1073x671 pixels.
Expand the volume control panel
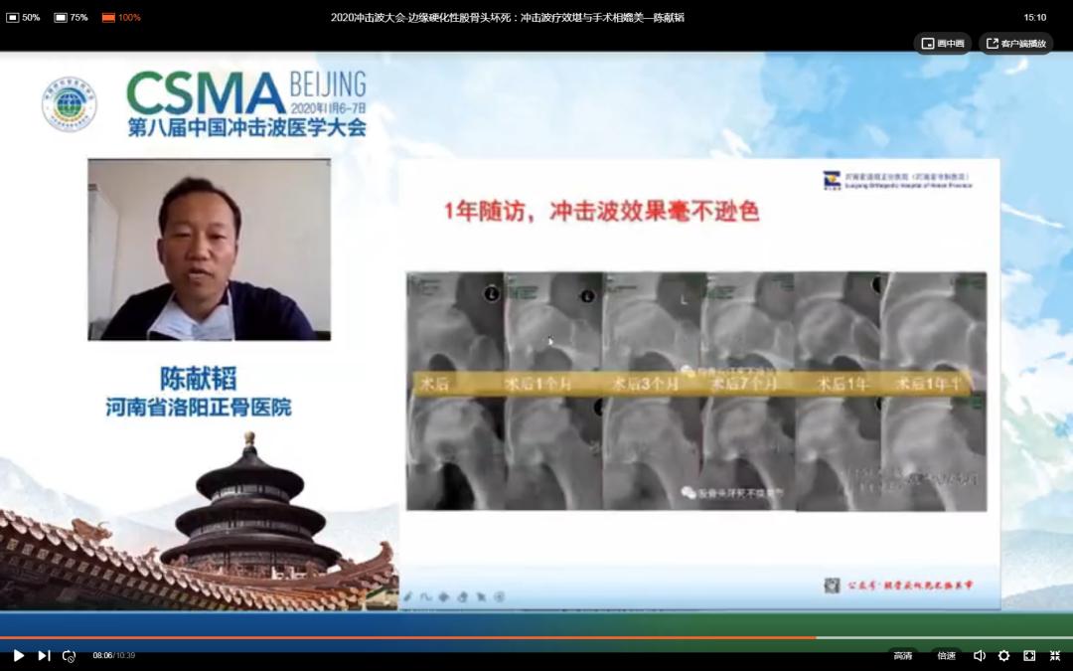point(979,655)
